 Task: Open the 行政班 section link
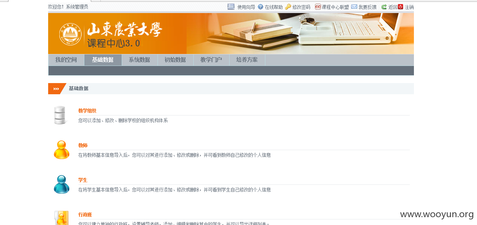(x=85, y=215)
